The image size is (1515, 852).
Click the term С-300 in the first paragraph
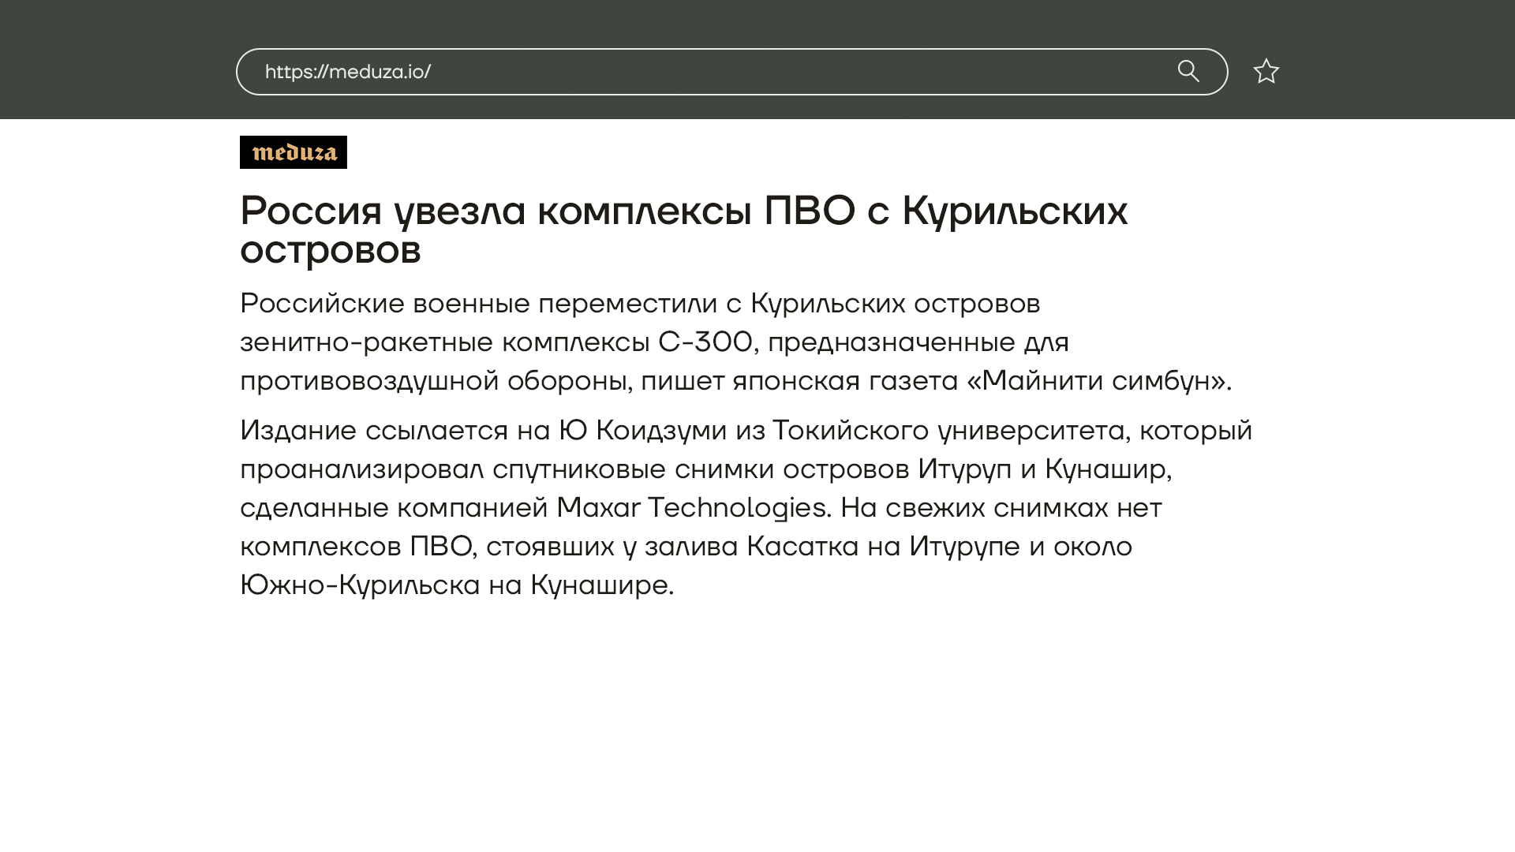(705, 342)
